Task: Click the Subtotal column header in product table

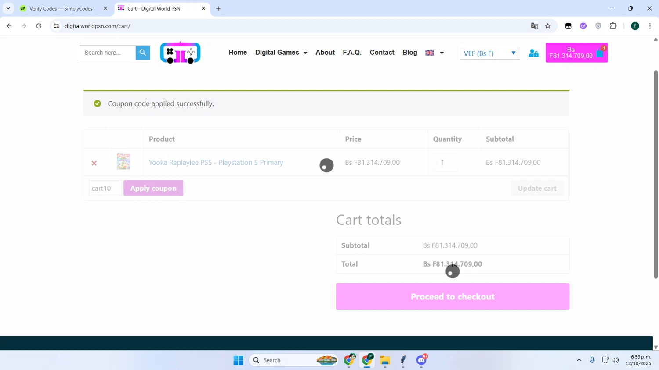Action: click(500, 139)
